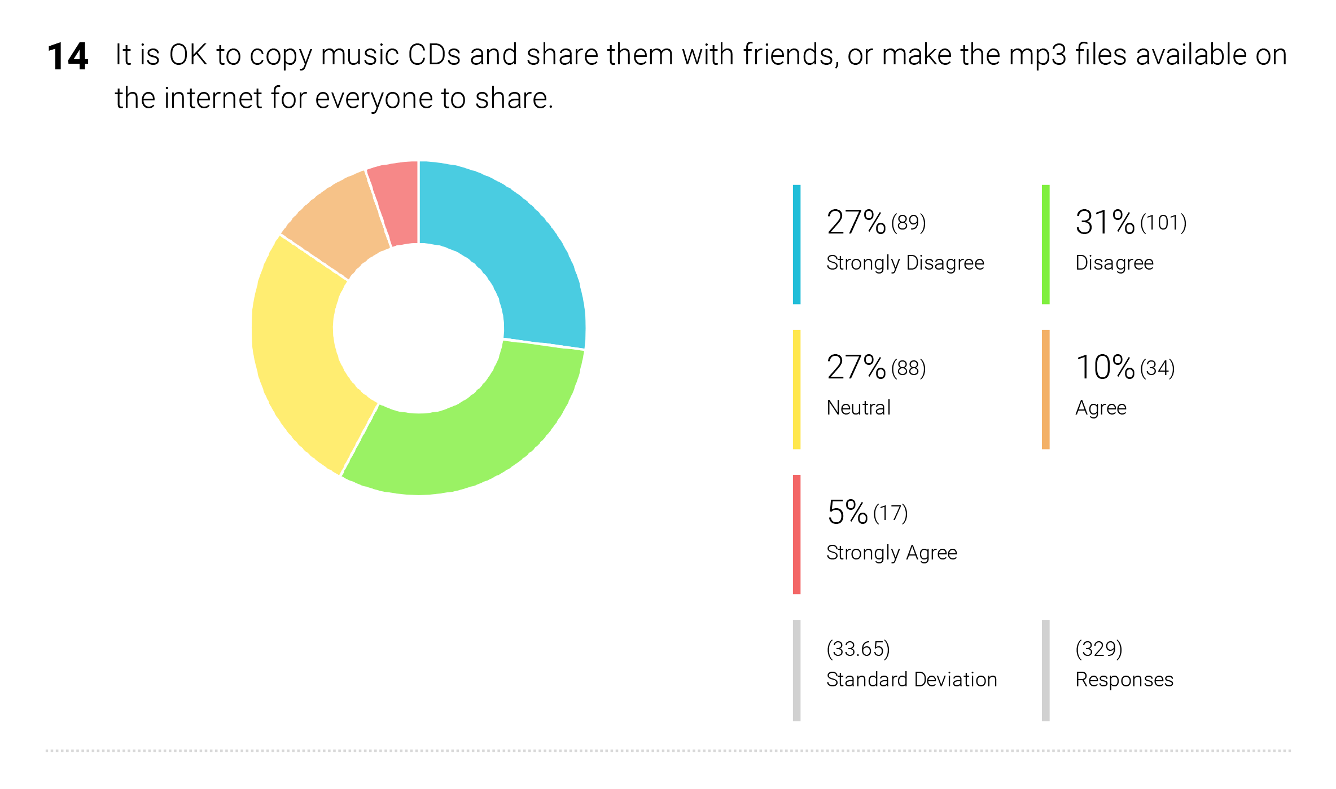Click the green Disagree legend bar
1336x789 pixels.
pyautogui.click(x=1045, y=244)
